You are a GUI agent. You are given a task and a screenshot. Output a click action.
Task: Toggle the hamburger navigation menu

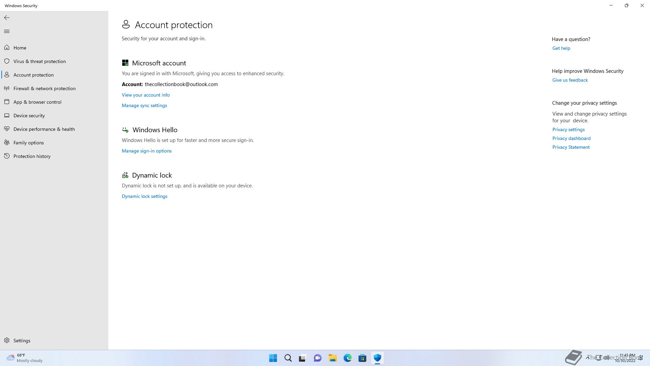coord(7,32)
